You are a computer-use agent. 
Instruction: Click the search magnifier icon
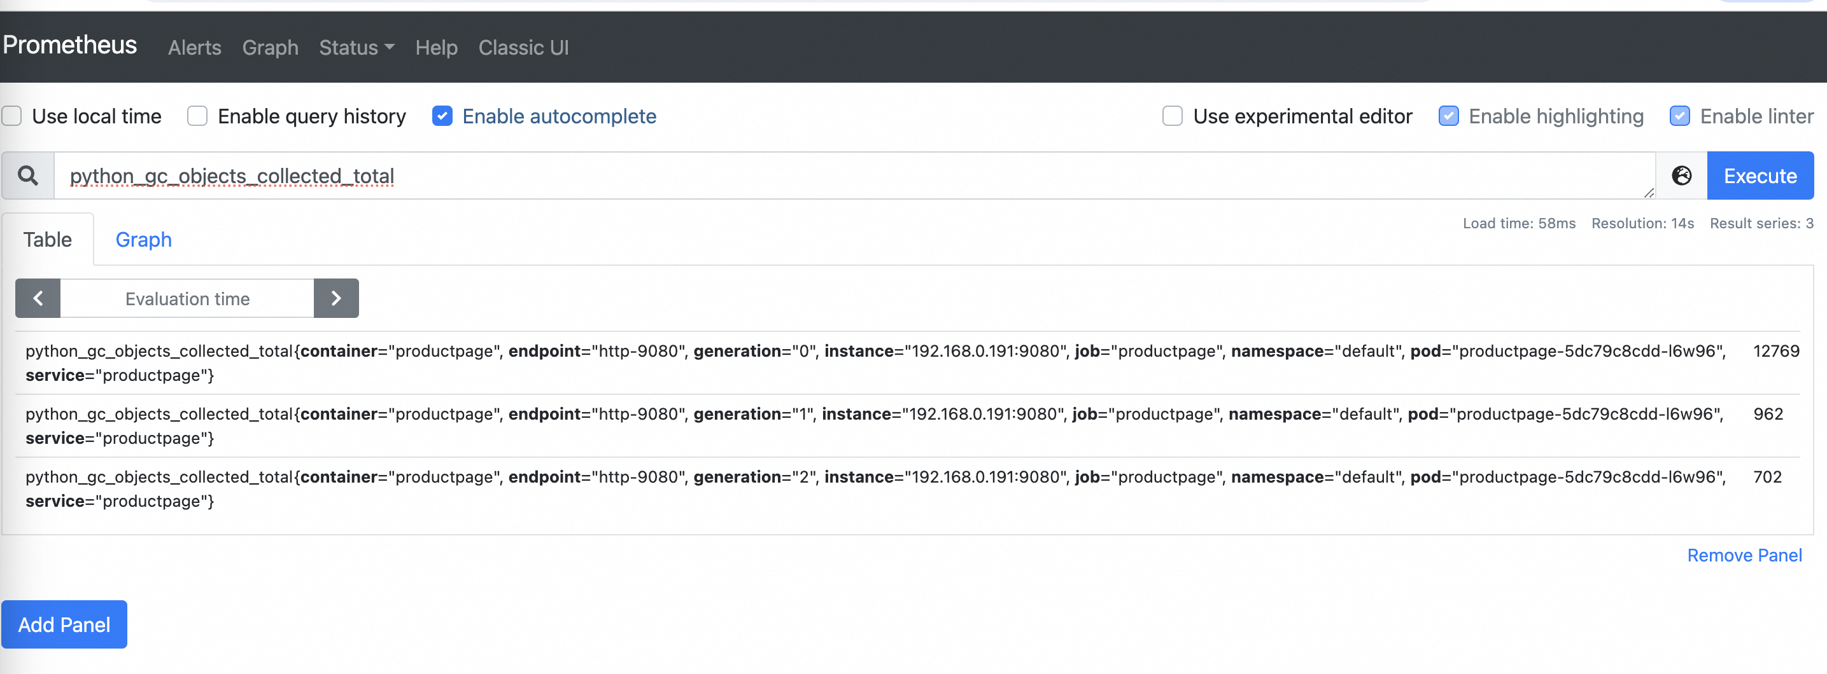click(x=27, y=175)
